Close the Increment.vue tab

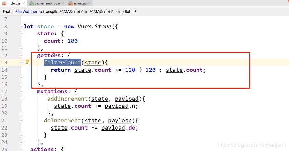click(63, 3)
